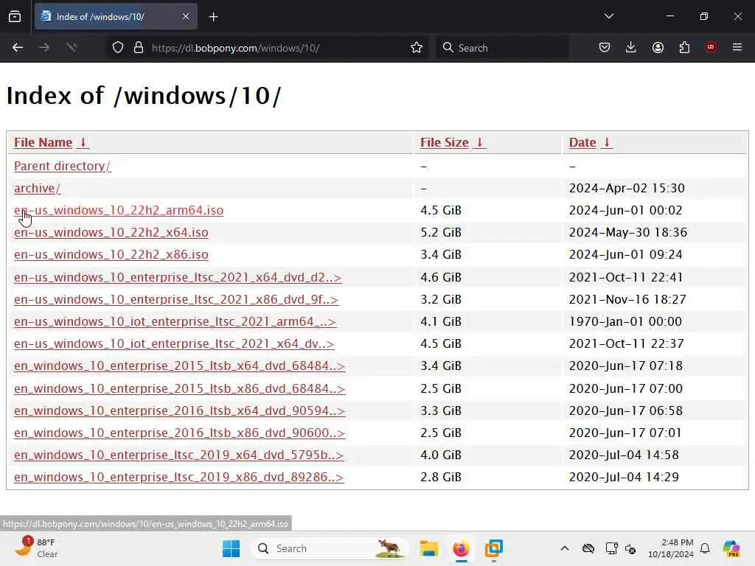Open the Parent directory link
The image size is (755, 566).
click(x=62, y=166)
